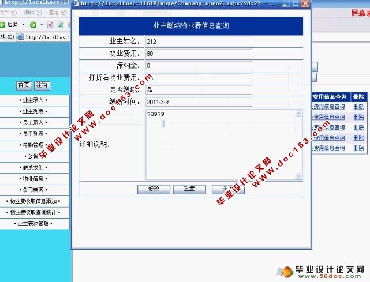The image size is (370, 282).
Task: Open 联系我们 in the side menu
Action: pos(33,167)
